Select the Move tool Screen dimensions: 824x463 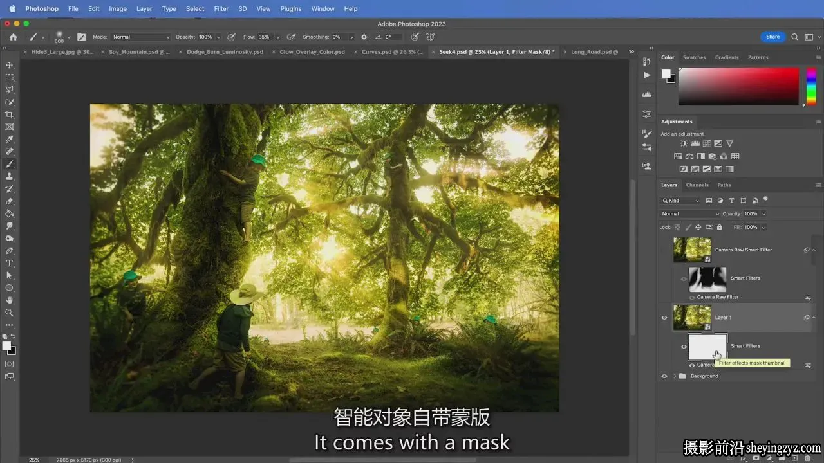pyautogui.click(x=10, y=65)
